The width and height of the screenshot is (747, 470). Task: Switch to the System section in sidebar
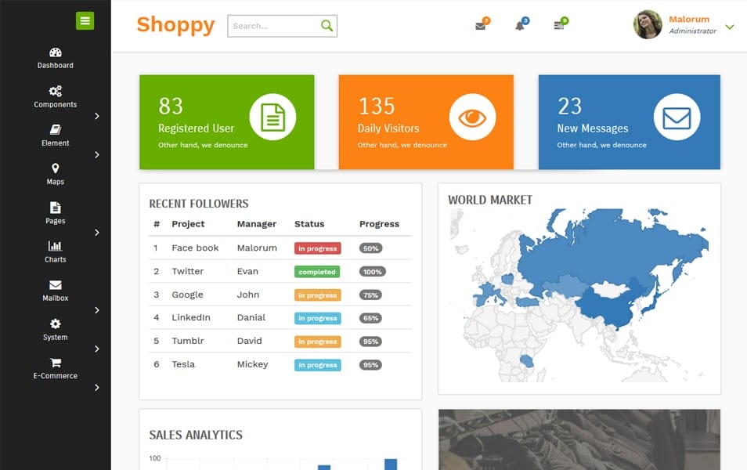tap(55, 330)
